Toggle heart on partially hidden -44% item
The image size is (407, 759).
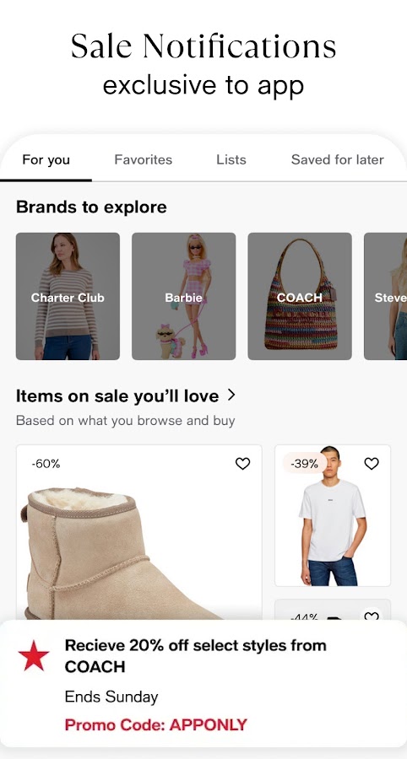click(x=372, y=616)
